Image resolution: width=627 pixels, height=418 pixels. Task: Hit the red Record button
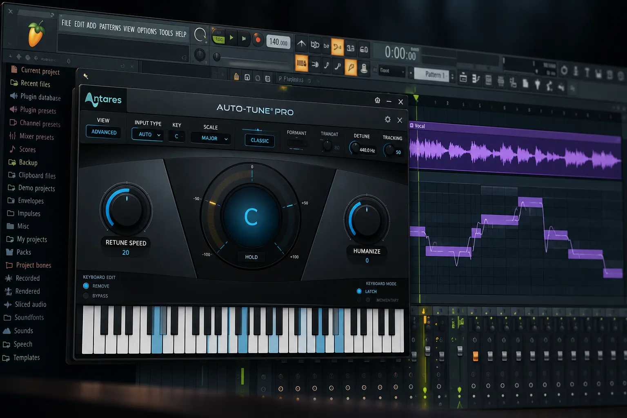click(x=258, y=40)
